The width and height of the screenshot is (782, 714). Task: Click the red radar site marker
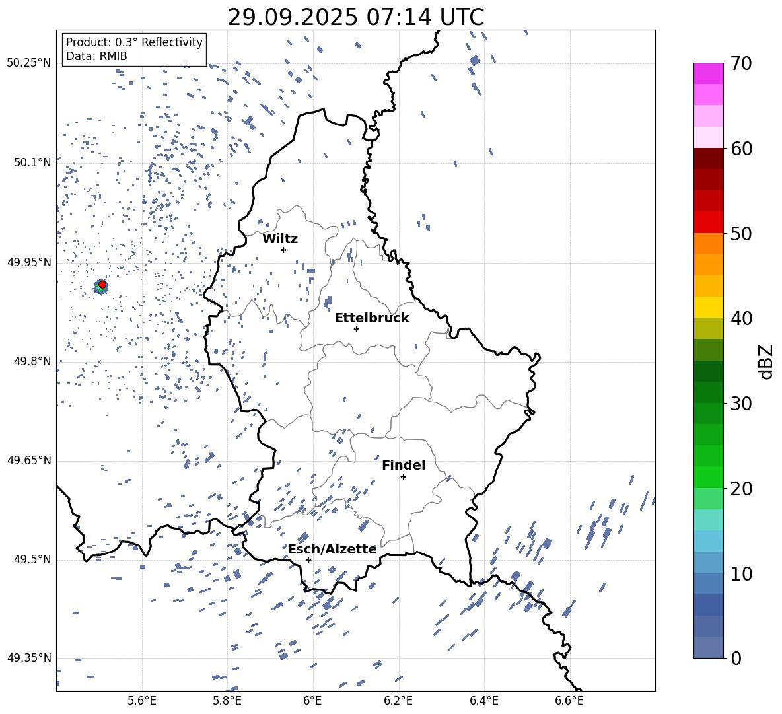coord(102,285)
